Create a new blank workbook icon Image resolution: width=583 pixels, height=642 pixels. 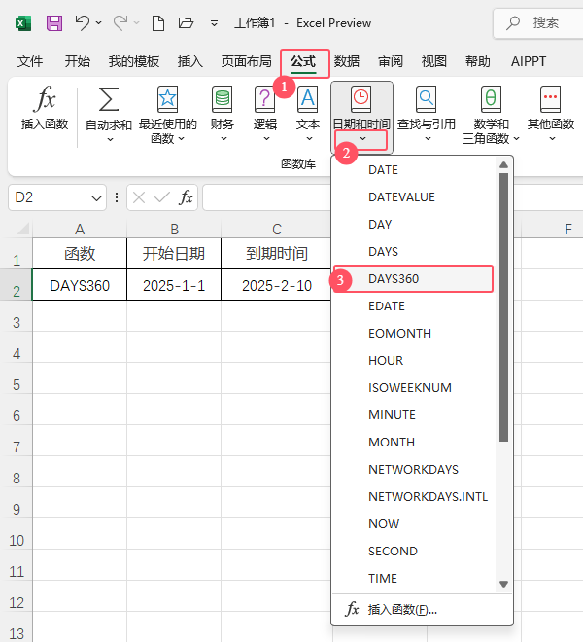pyautogui.click(x=158, y=23)
